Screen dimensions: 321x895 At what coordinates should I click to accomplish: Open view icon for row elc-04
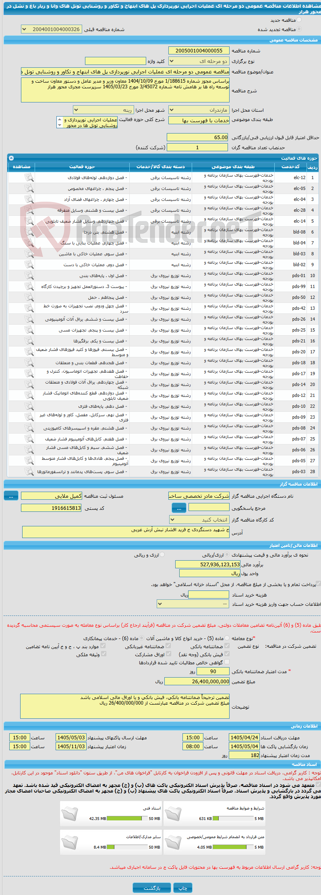pos(29,199)
